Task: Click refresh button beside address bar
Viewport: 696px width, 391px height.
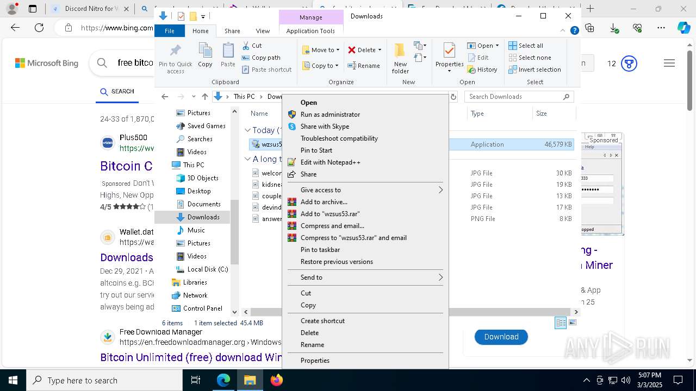Action: (453, 97)
